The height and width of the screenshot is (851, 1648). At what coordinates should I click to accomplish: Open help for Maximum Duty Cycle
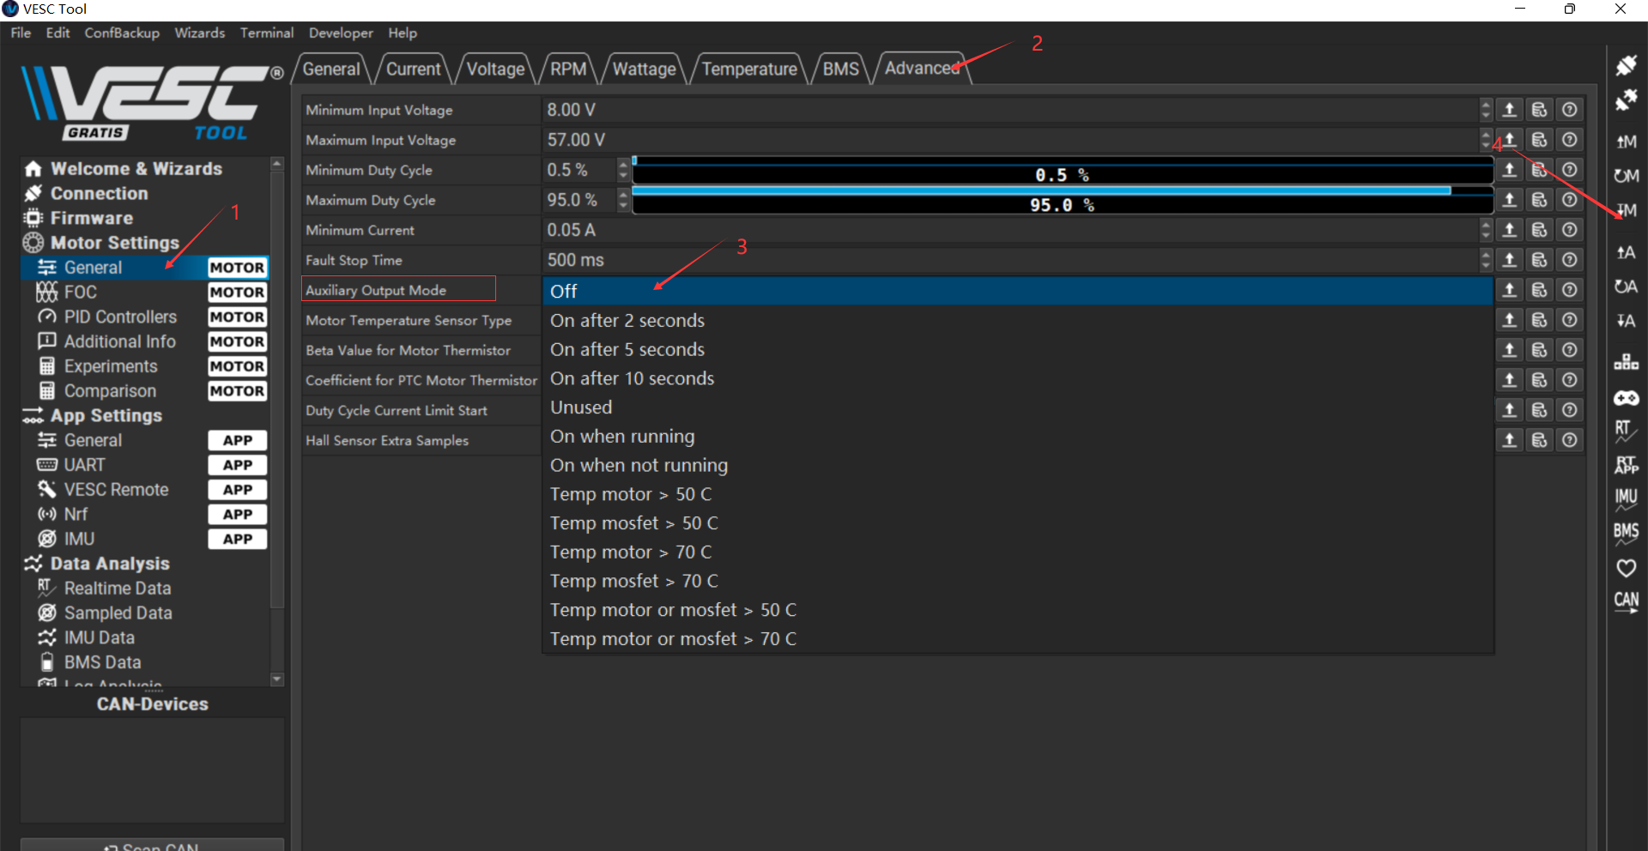(x=1569, y=200)
